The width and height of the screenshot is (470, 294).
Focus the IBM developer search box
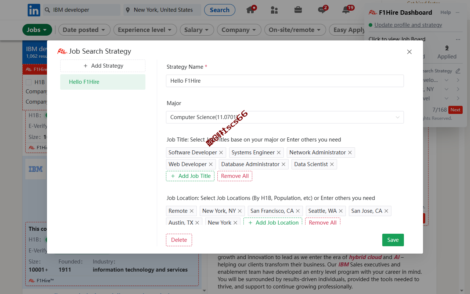tap(82, 10)
